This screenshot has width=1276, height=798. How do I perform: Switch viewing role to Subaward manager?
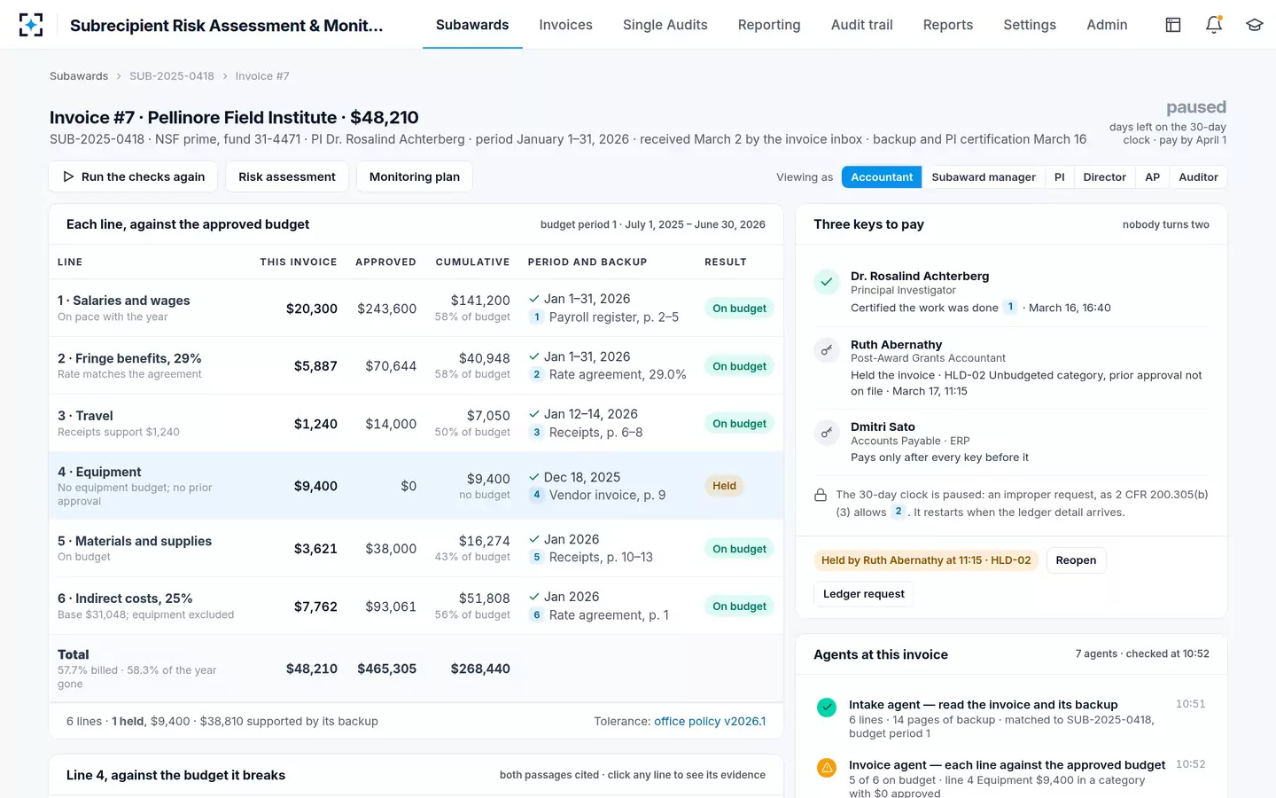[x=984, y=177]
